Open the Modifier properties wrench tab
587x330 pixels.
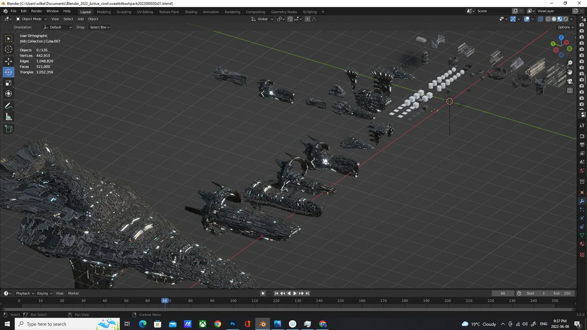(x=582, y=201)
